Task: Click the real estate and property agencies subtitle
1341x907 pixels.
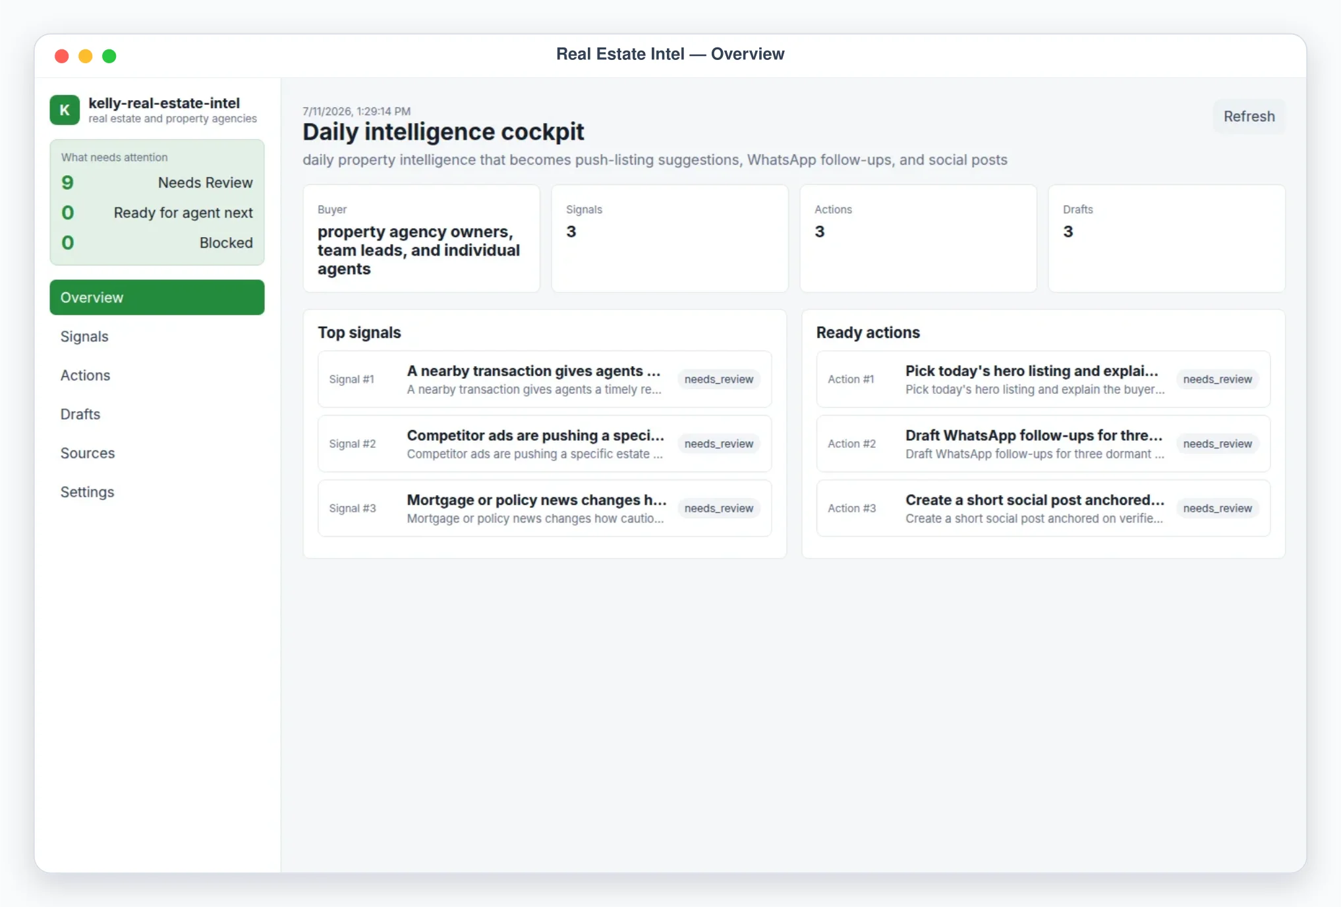Action: (173, 119)
